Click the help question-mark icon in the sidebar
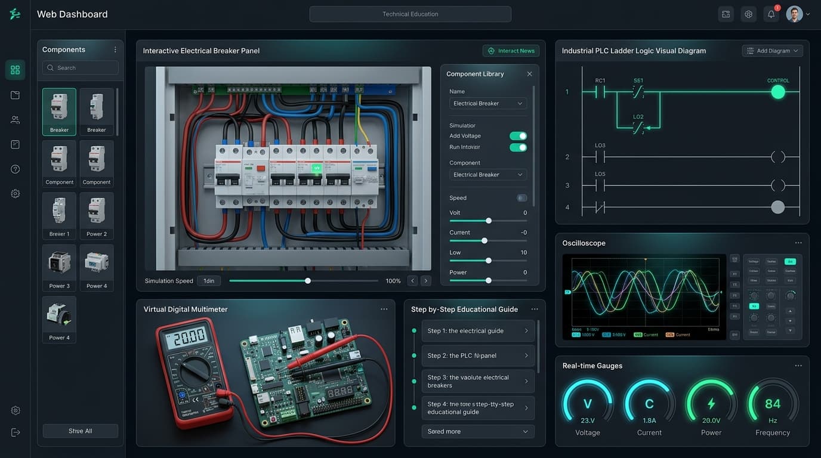 (15, 169)
